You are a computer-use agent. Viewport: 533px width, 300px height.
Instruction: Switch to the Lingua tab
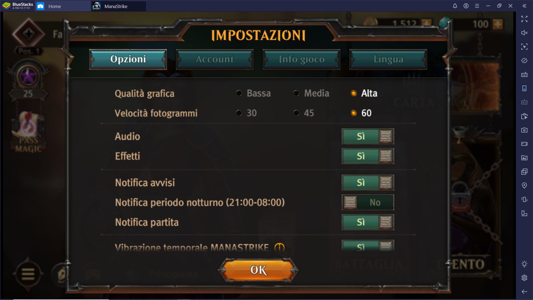point(388,59)
